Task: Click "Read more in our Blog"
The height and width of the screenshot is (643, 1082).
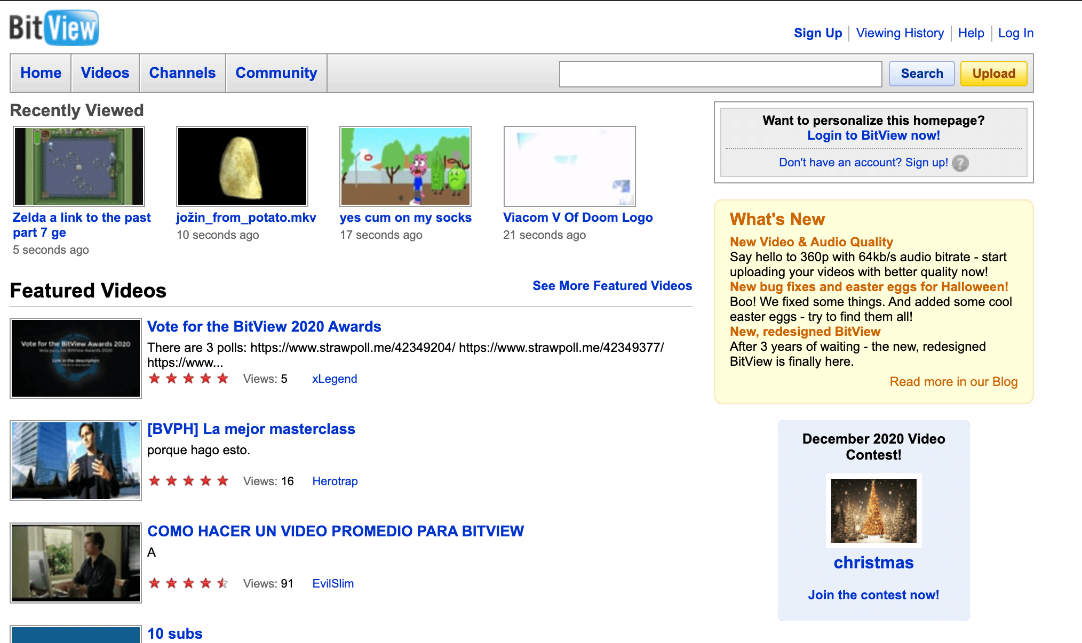Action: coord(953,382)
